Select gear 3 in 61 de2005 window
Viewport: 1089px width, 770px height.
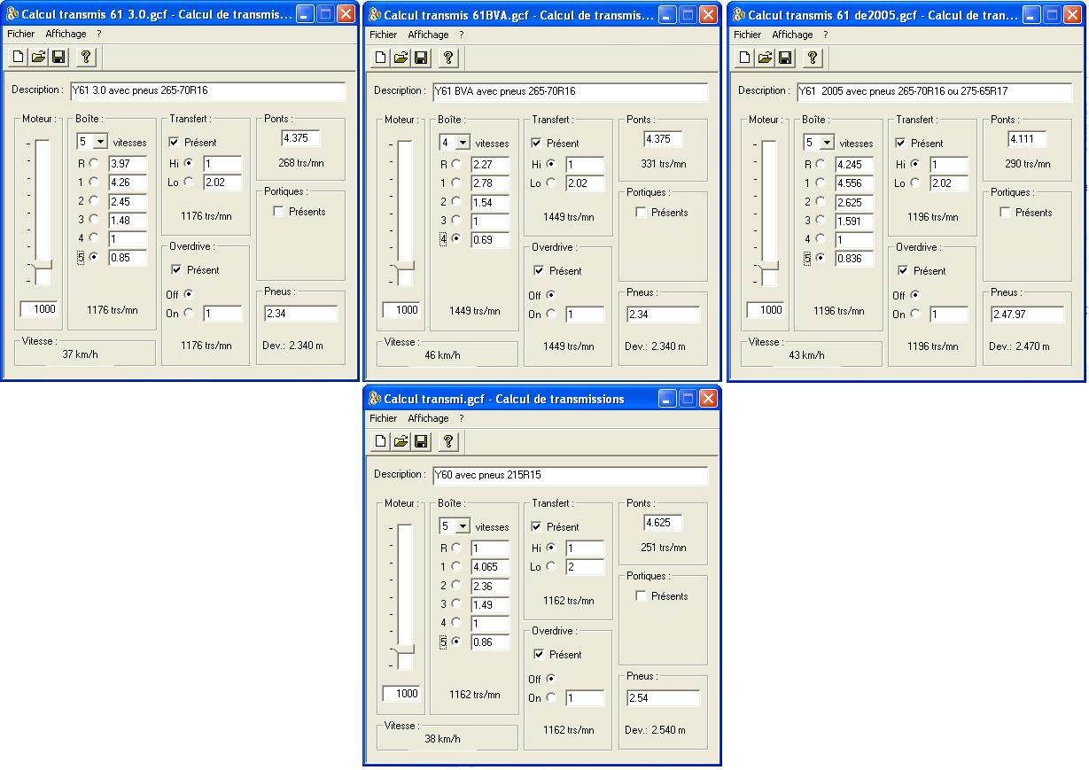click(821, 220)
